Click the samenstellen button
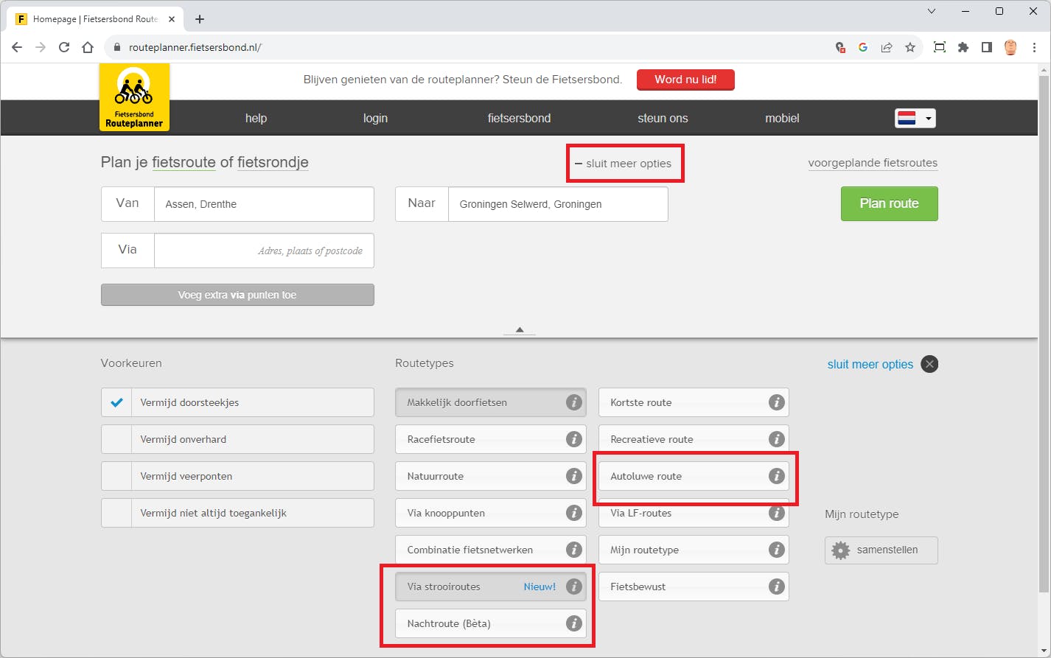Screen dimensions: 1051x658 [881, 550]
